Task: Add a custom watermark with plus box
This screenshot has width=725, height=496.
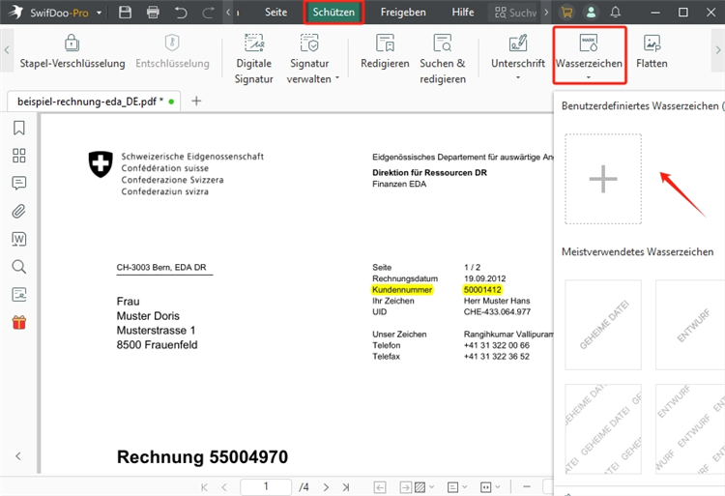Action: tap(603, 179)
